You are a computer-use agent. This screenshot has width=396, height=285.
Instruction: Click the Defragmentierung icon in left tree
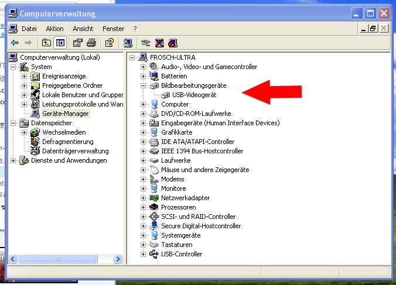click(35, 142)
